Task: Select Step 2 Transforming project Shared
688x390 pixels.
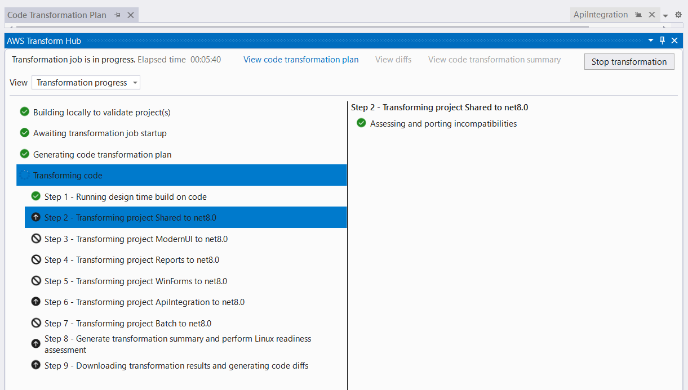Action: pos(185,217)
